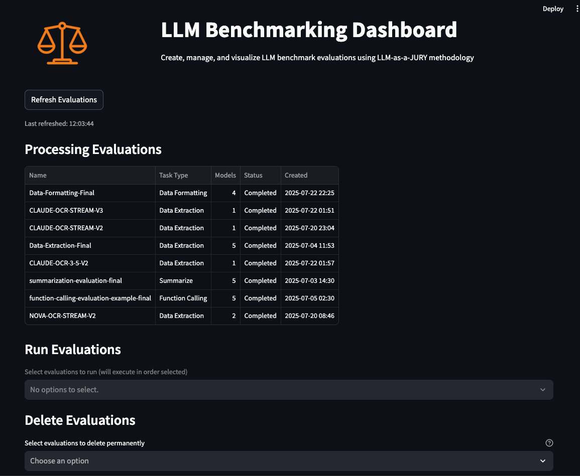Image resolution: width=580 pixels, height=476 pixels.
Task: Select the CLAUDE-OCR-3-5-V2 created date cell
Action: click(x=309, y=263)
